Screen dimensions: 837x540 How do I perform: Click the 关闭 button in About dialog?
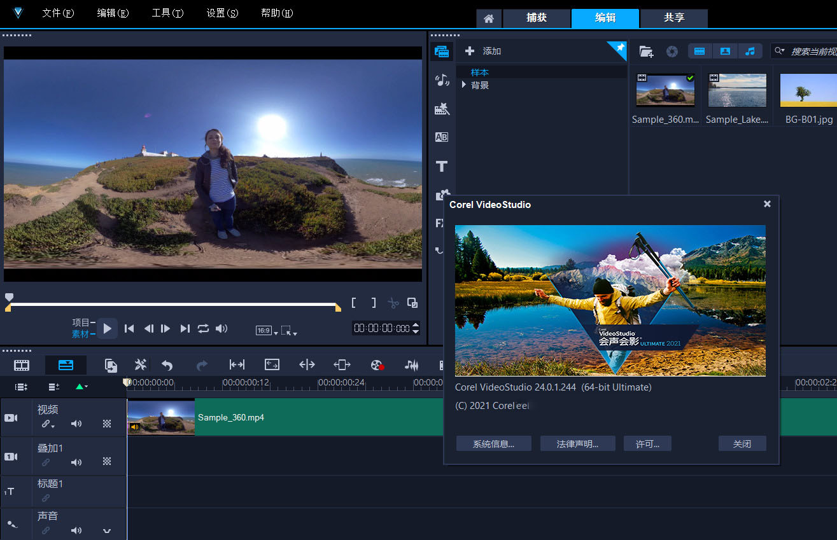pyautogui.click(x=742, y=444)
